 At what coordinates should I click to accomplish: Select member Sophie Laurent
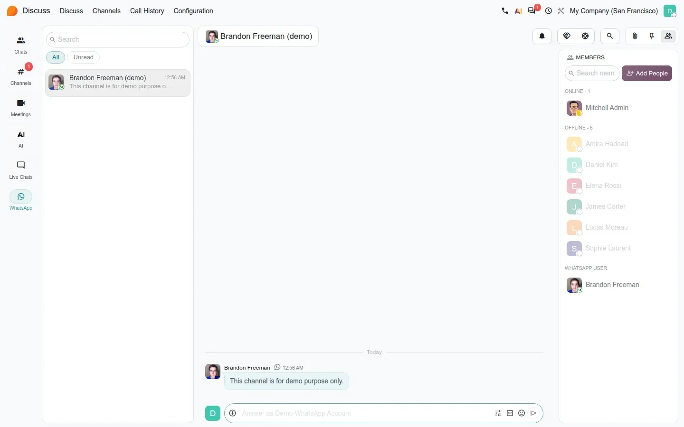point(618,248)
